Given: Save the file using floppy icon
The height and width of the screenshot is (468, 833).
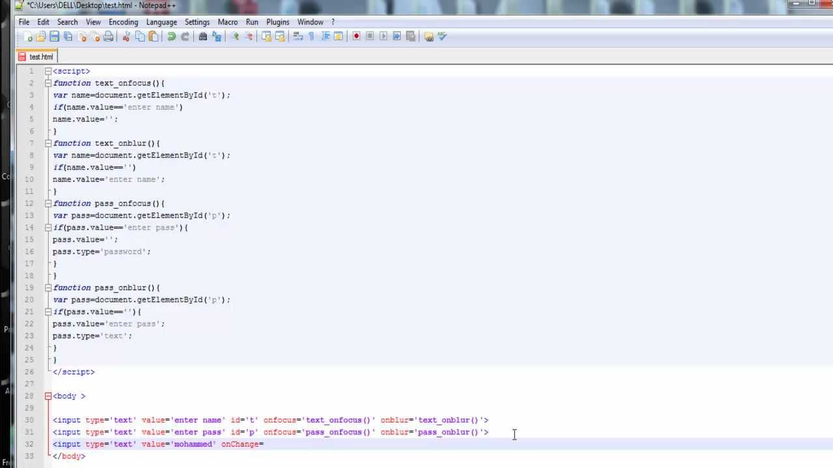Looking at the screenshot, I should pos(55,36).
